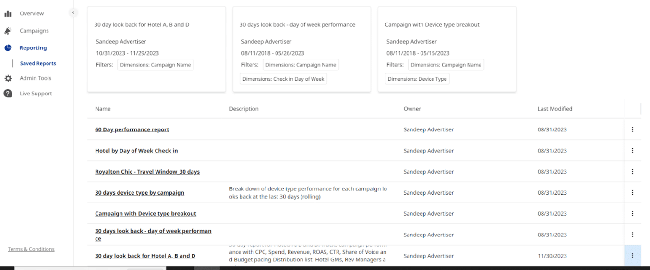Open three-dot menu for 30 days device type by campaign

(x=632, y=193)
